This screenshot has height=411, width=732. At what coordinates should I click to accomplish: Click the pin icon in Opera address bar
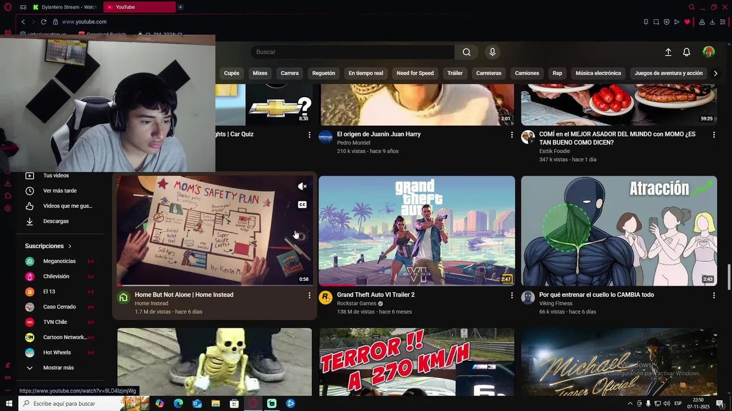[x=646, y=22]
